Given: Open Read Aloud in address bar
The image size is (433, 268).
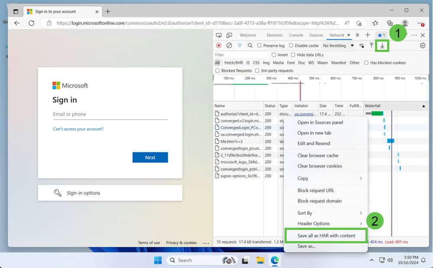Looking at the screenshot, I should pyautogui.click(x=347, y=23).
